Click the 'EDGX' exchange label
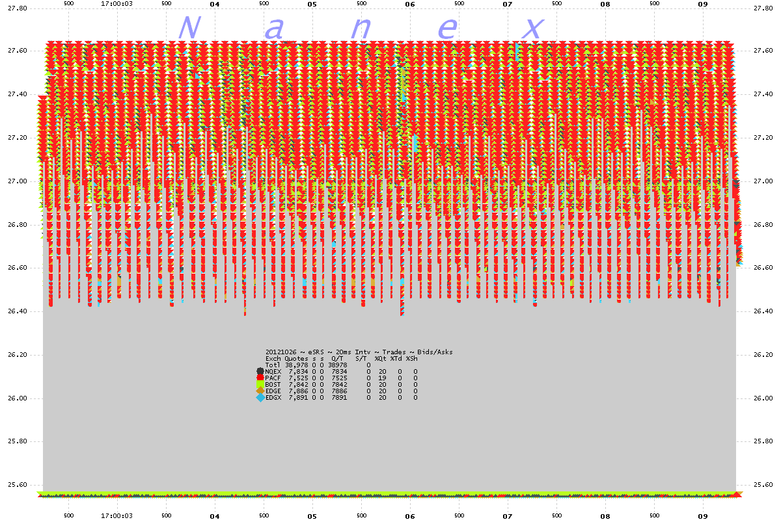 [273, 398]
